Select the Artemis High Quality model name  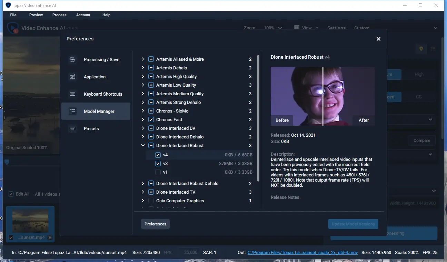(177, 77)
